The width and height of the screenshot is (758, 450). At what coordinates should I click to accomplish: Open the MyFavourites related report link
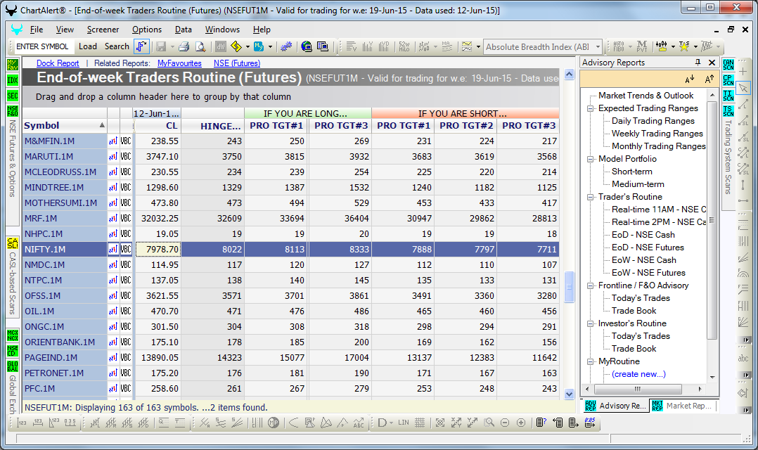click(x=179, y=63)
